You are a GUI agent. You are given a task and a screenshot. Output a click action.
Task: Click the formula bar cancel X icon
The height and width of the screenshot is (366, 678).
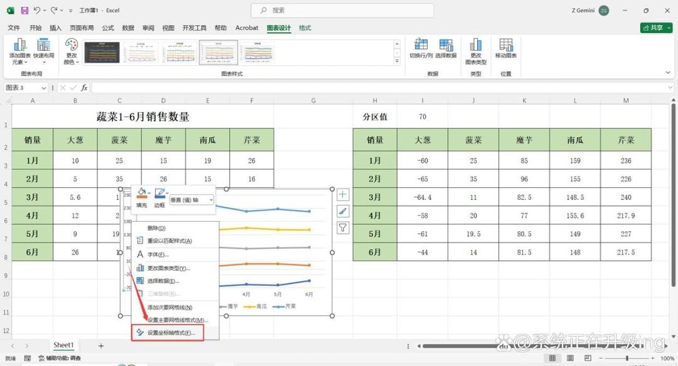pyautogui.click(x=63, y=88)
